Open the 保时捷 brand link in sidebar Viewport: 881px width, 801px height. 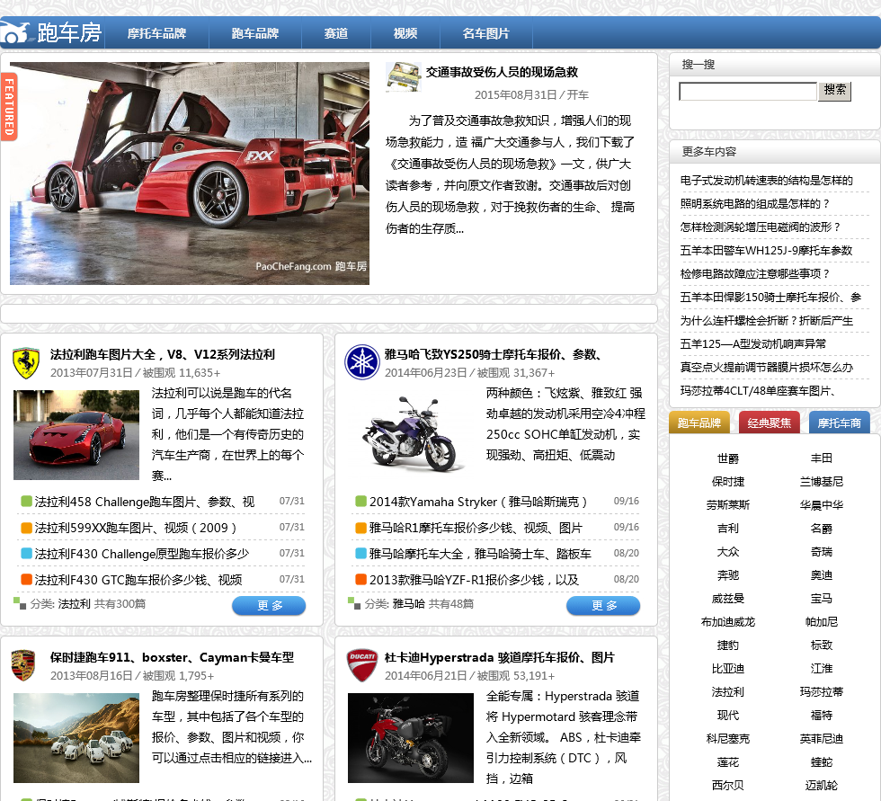pyautogui.click(x=727, y=482)
